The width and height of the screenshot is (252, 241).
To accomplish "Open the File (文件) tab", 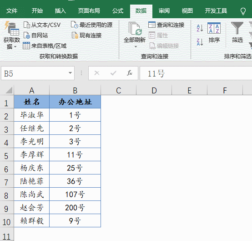I will pos(12,11).
